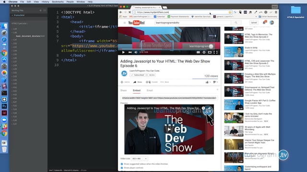
Task: Open HTML5 Specialist desktop folder
Action: (x=295, y=12)
